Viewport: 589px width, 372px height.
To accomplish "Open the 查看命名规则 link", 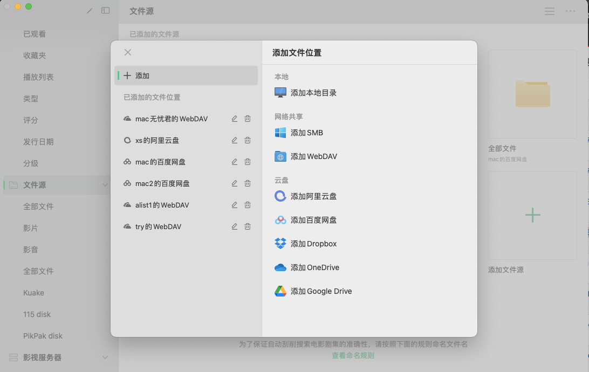I will [x=353, y=355].
